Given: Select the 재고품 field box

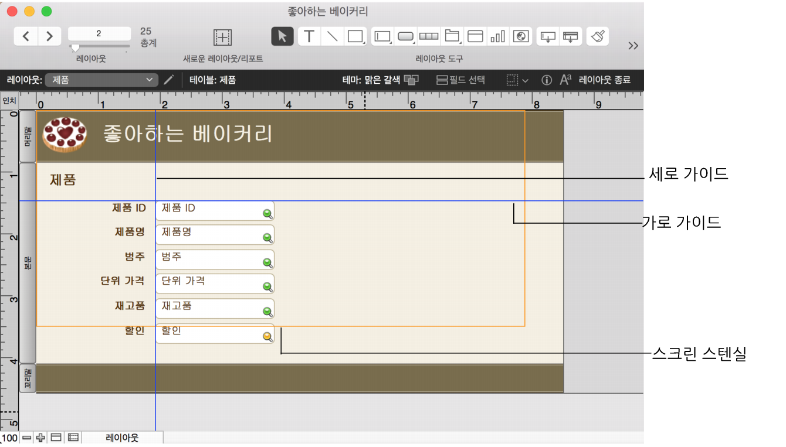Looking at the screenshot, I should click(215, 309).
